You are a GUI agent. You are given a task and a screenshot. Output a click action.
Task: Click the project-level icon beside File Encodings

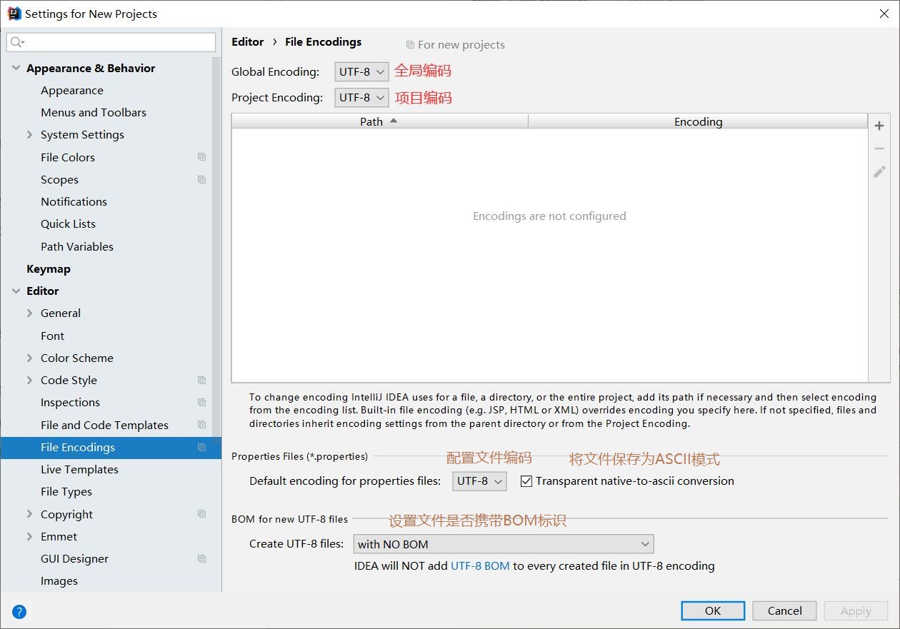pos(201,447)
